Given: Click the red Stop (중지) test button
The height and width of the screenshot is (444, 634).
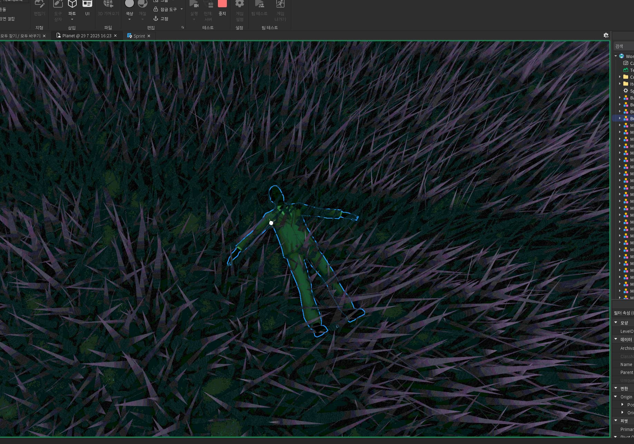Looking at the screenshot, I should coord(222,5).
